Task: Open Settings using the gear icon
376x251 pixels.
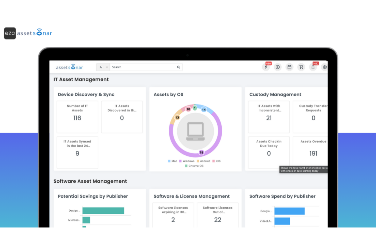Action: [x=324, y=67]
